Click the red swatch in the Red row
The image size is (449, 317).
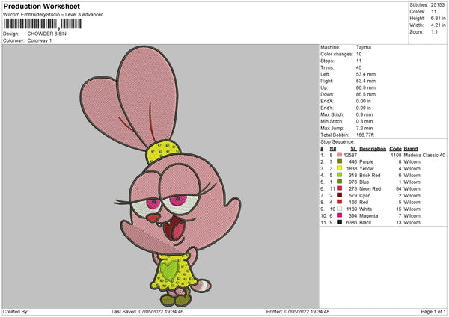pyautogui.click(x=340, y=202)
